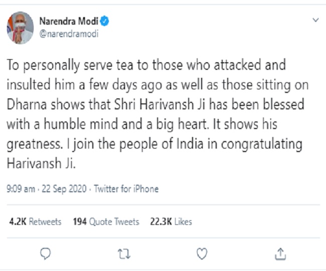Expand the tweet options chevron
The height and width of the screenshot is (271, 326).
click(315, 21)
